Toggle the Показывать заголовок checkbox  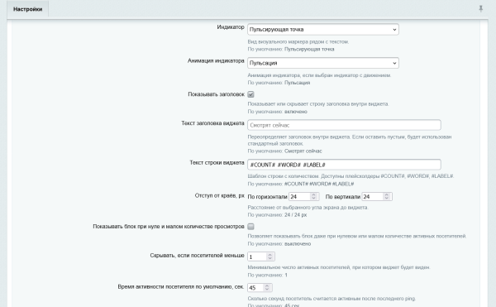click(250, 94)
